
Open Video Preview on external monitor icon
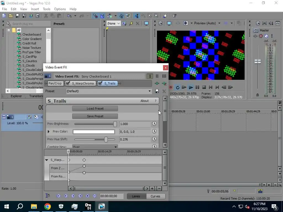[169, 23]
